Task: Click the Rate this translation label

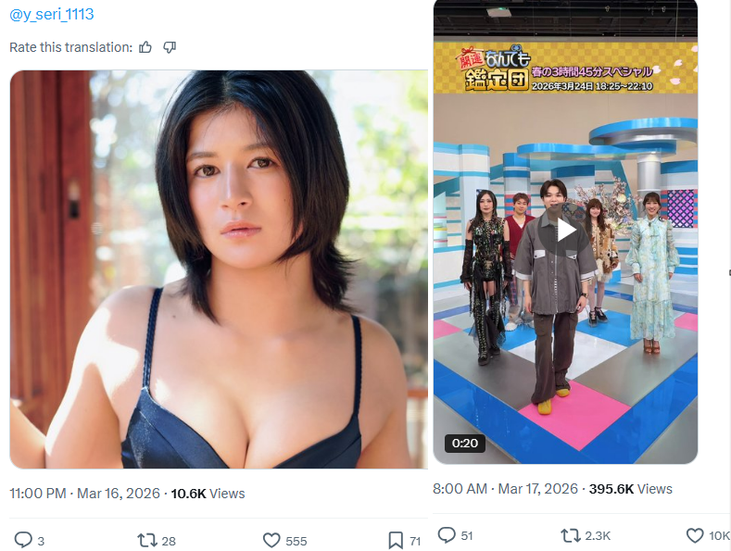Action: click(70, 47)
